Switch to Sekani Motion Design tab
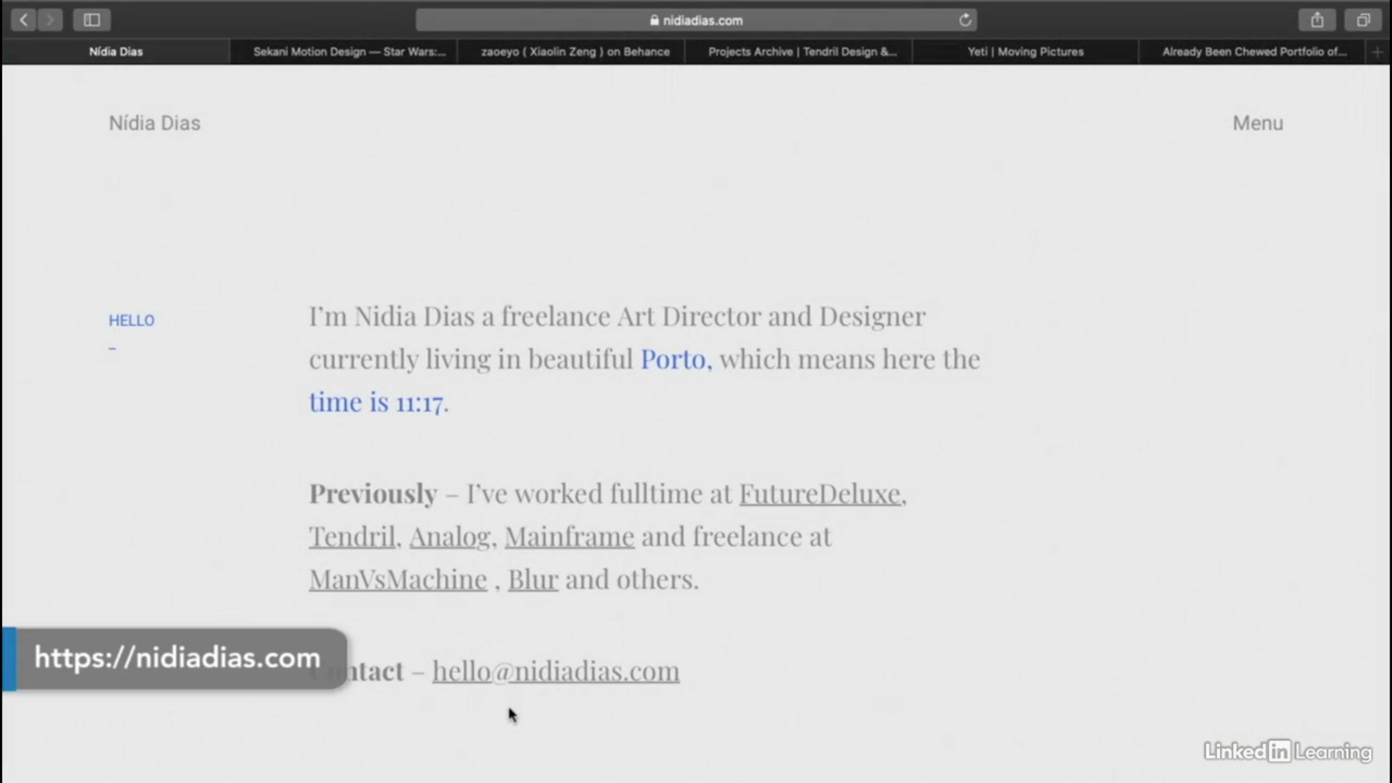Viewport: 1392px width, 783px height. tap(349, 52)
